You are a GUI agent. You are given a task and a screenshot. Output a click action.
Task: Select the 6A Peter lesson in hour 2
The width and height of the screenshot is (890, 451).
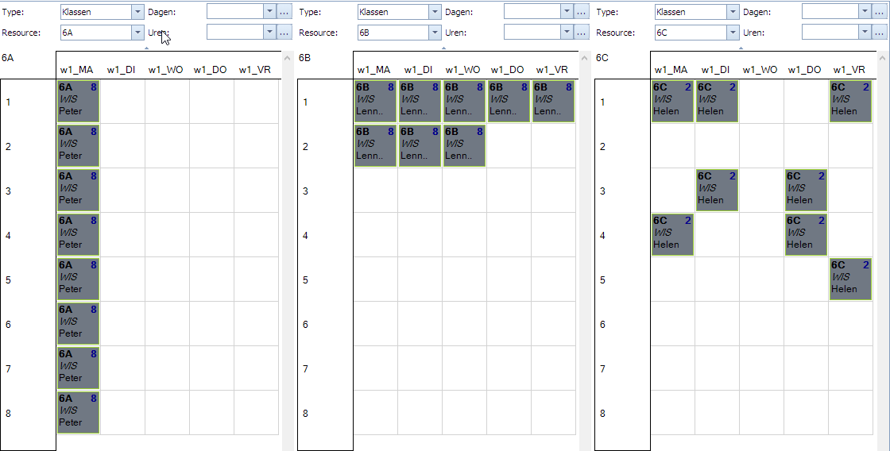click(x=79, y=146)
